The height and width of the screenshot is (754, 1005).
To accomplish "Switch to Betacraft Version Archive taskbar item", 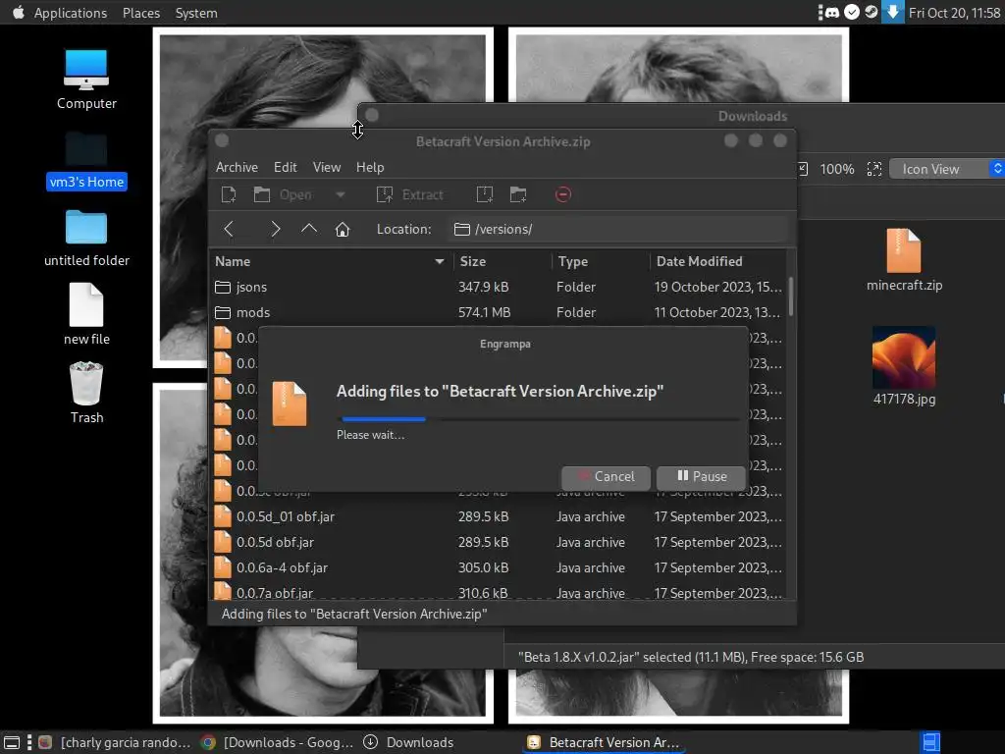I will 604,742.
